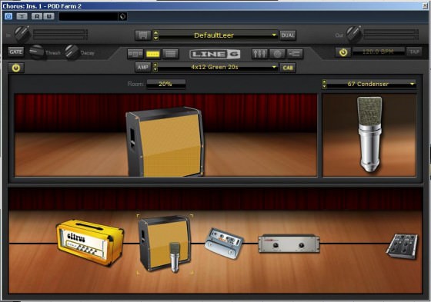Open the tuner view icon
This screenshot has height=302, width=431.
(x=277, y=54)
